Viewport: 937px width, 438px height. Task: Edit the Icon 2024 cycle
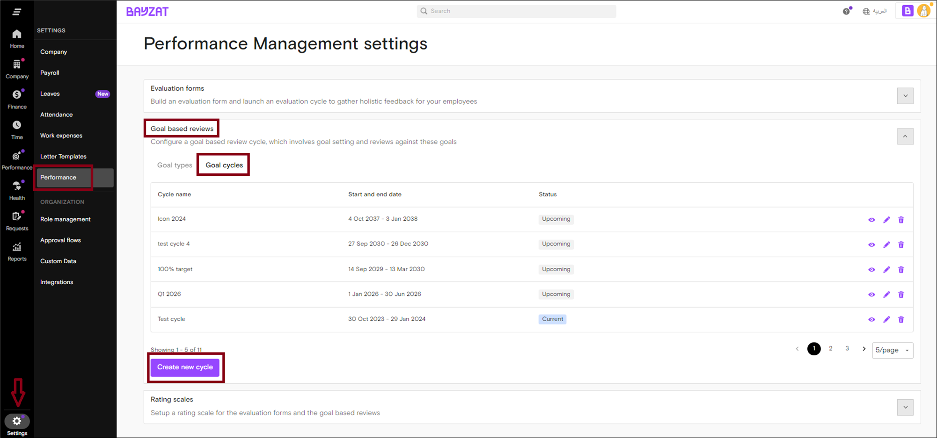coord(886,220)
